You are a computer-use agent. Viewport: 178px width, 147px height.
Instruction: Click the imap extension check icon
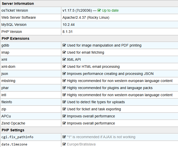[64, 52]
